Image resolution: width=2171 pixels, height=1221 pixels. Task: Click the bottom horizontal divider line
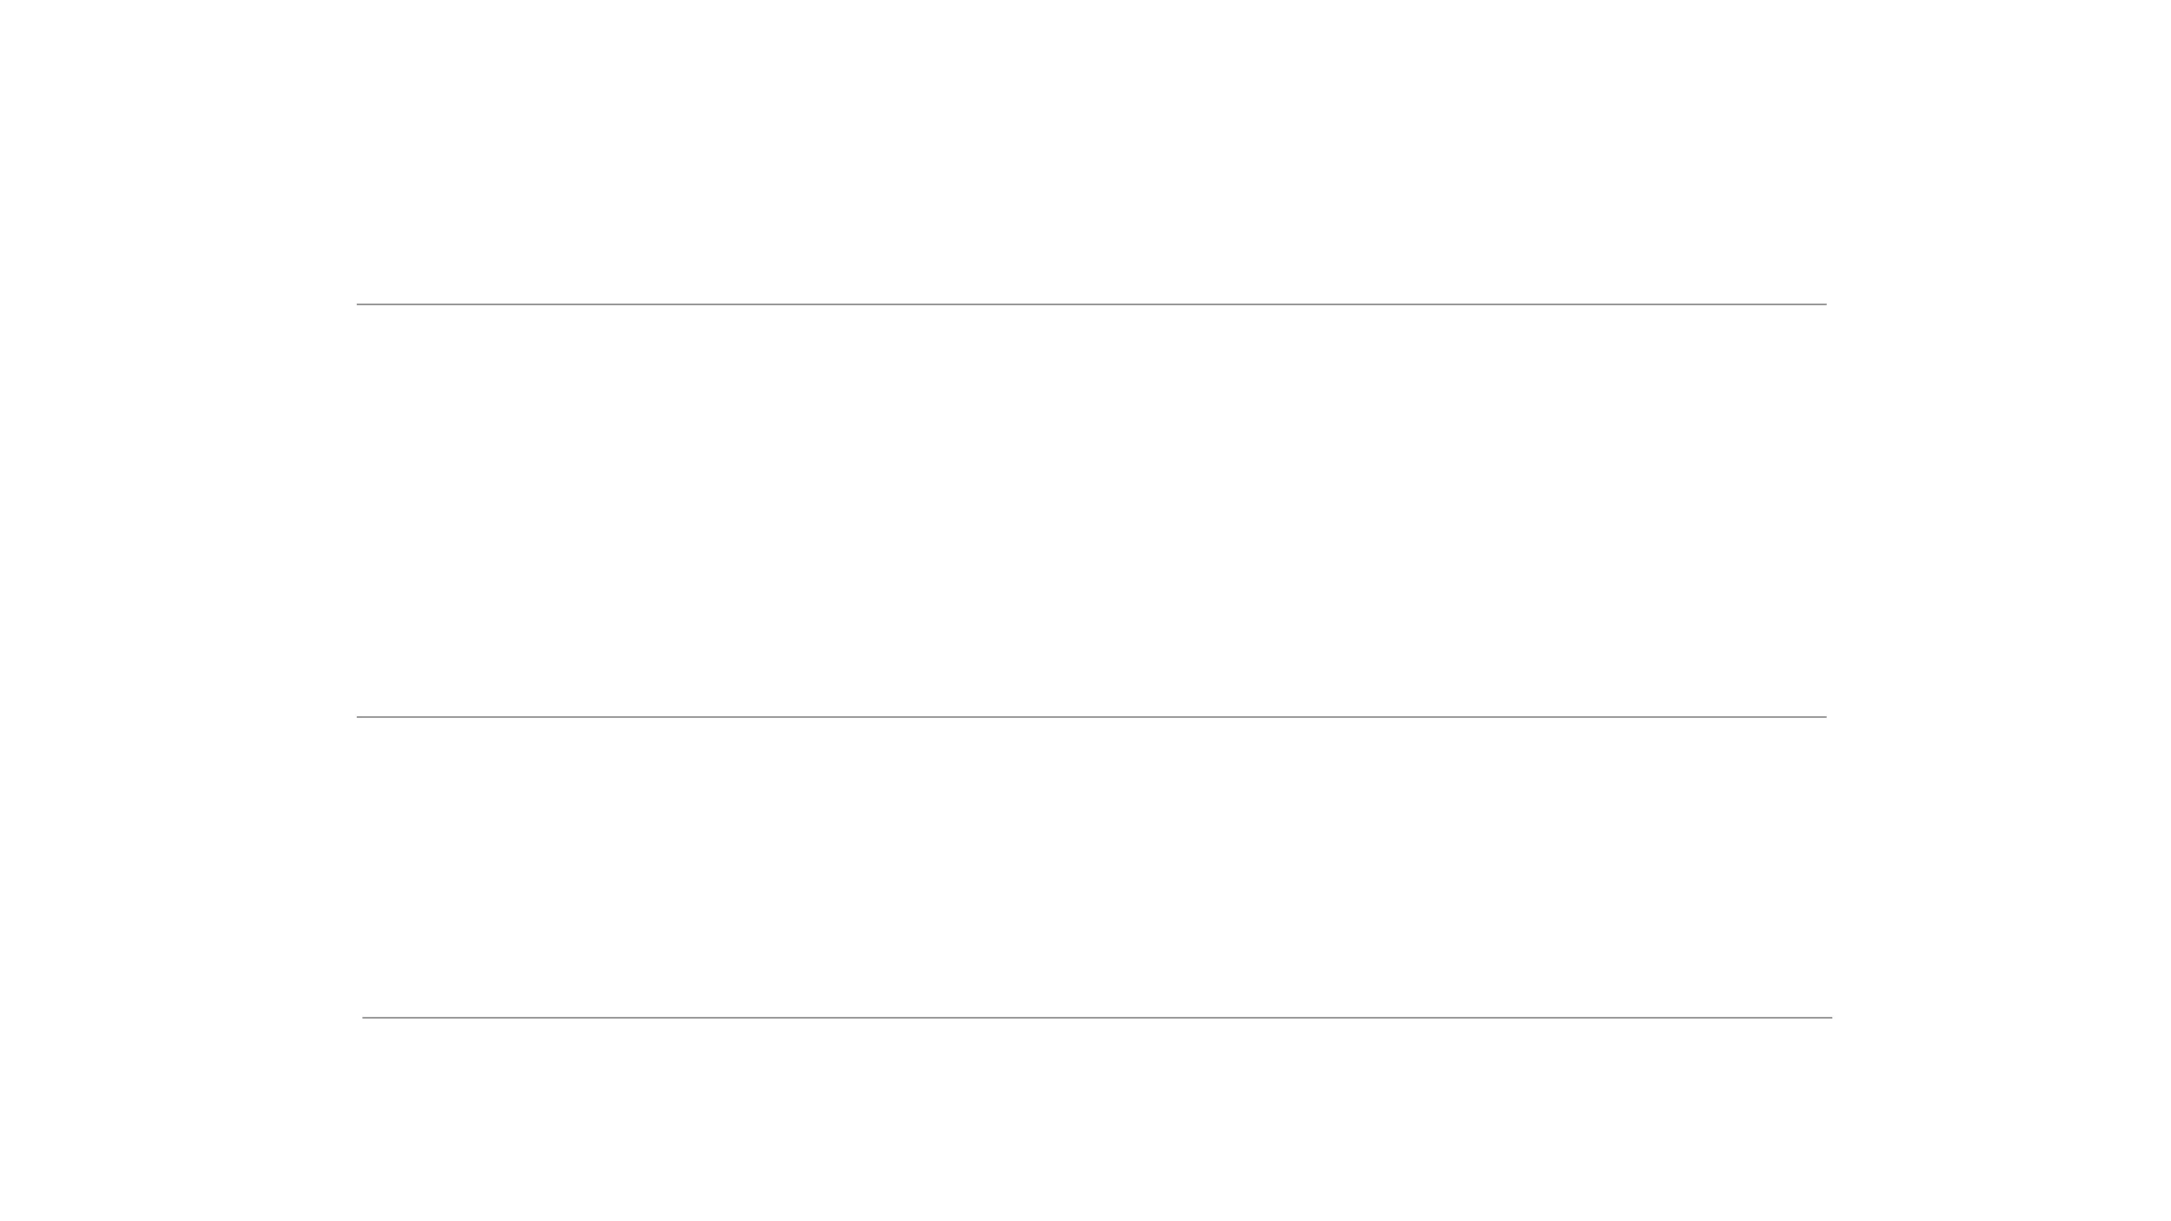1096,1018
